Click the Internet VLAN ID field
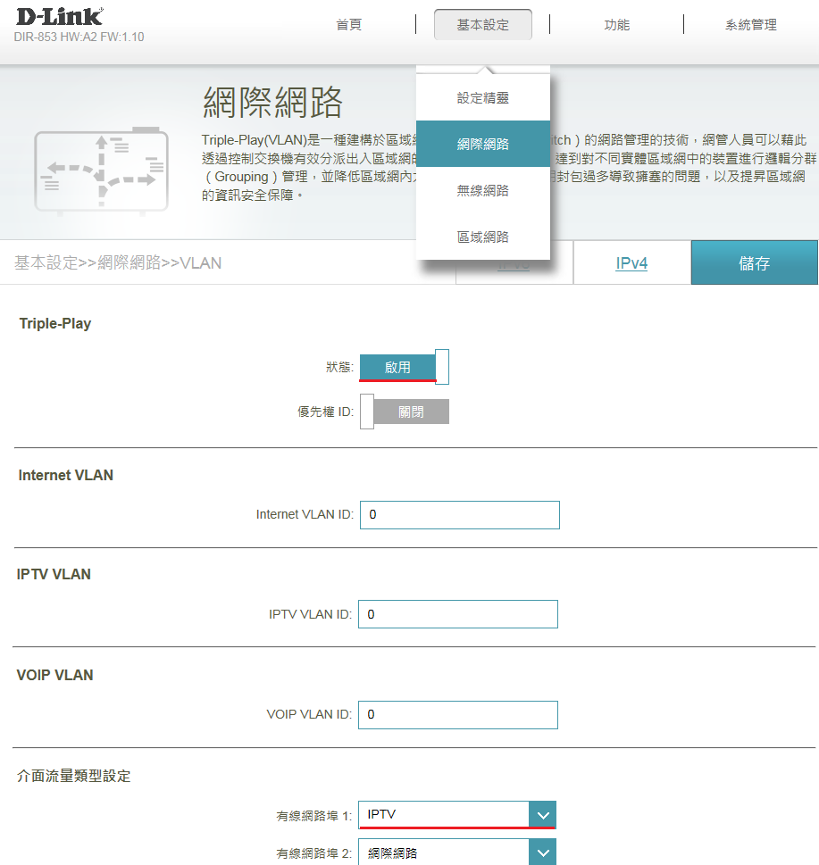This screenshot has width=819, height=865. pos(459,515)
